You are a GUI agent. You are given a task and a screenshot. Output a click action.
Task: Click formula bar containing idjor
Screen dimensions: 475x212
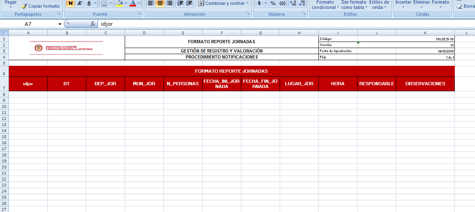point(287,24)
